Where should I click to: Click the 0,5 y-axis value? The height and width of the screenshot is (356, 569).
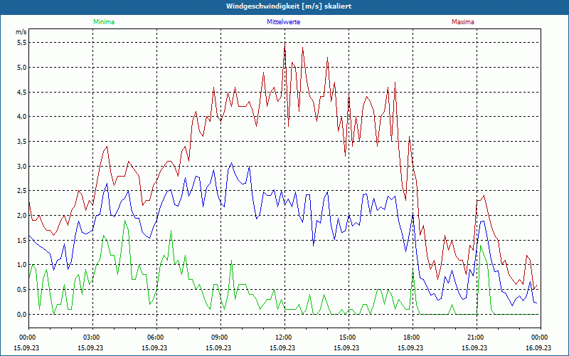(22, 290)
